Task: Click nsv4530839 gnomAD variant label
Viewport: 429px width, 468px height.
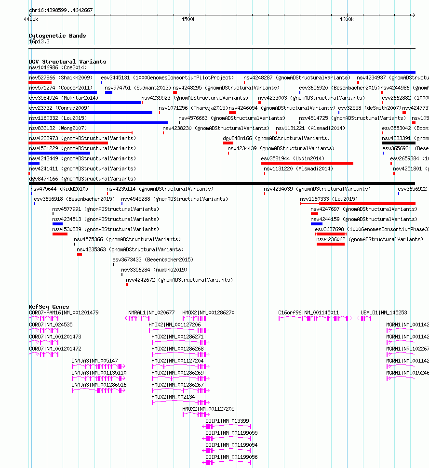Action: pyautogui.click(x=106, y=229)
